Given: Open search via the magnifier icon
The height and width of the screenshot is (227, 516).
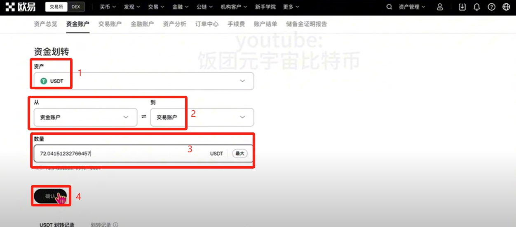Looking at the screenshot, I should (x=389, y=7).
